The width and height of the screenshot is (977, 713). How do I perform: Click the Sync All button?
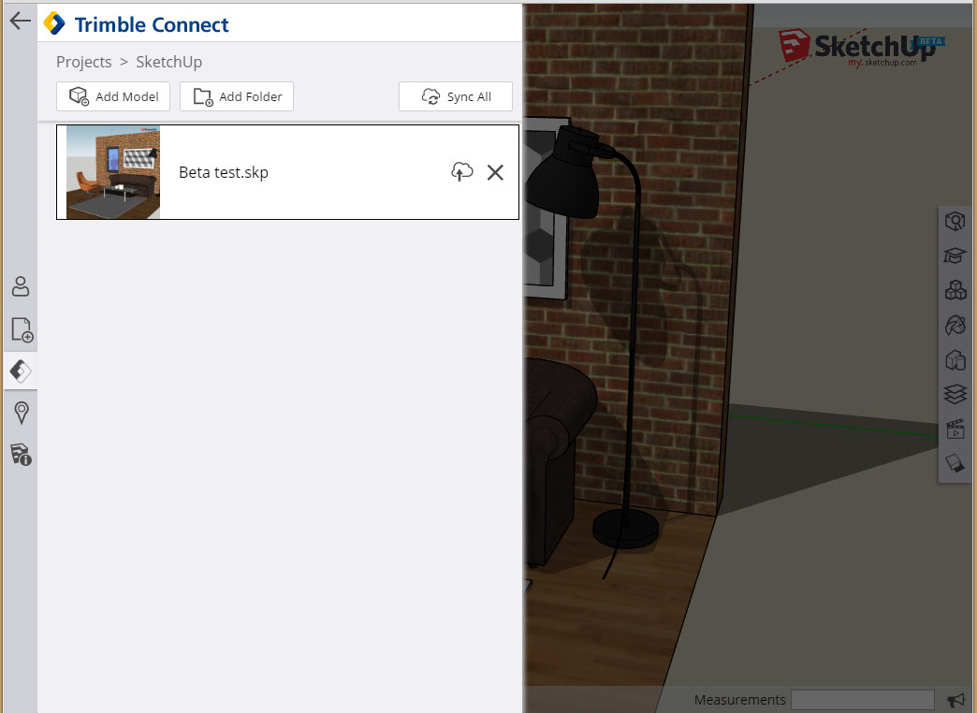456,96
